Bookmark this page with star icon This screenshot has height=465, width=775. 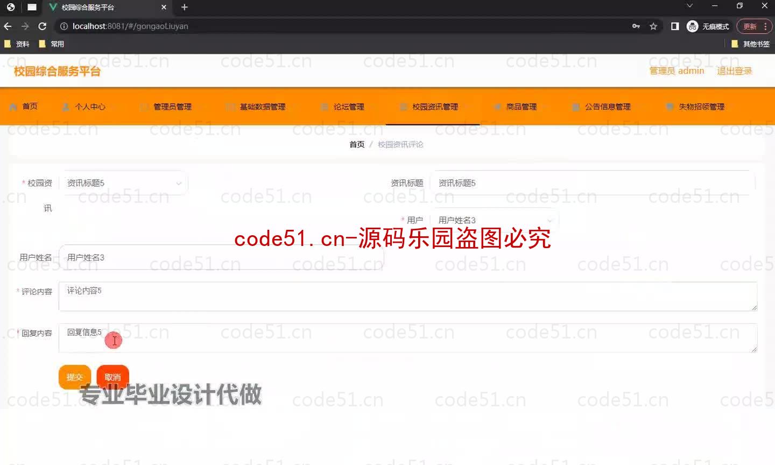click(x=653, y=26)
